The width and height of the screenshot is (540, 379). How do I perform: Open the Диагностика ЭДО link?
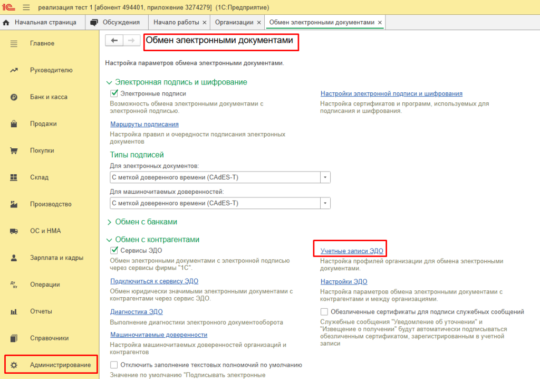(x=137, y=312)
